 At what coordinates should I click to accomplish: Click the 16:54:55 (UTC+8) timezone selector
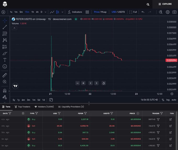click(x=149, y=100)
